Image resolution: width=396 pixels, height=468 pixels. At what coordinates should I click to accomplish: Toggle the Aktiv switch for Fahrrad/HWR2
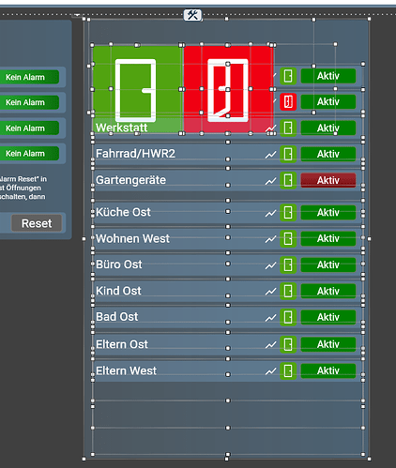tap(328, 154)
